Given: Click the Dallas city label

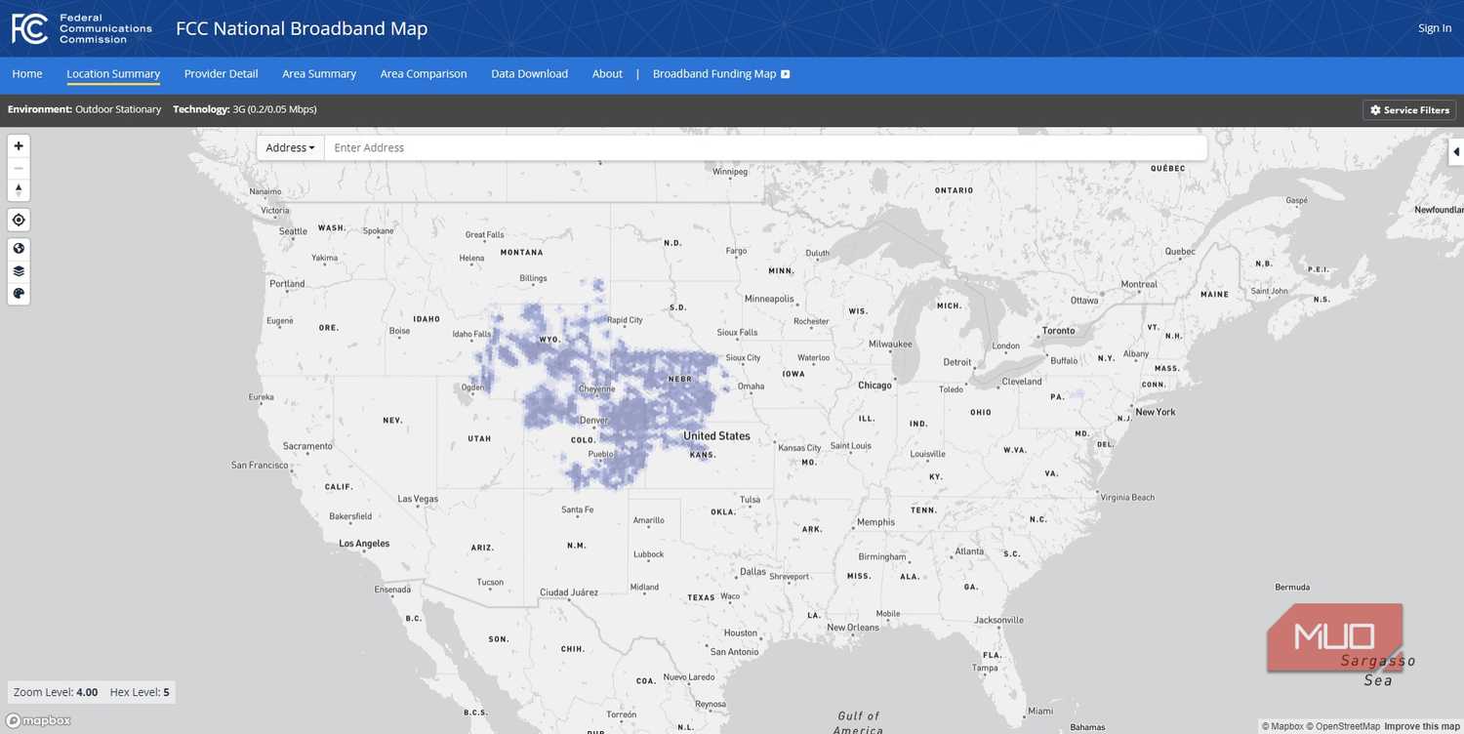Looking at the screenshot, I should pos(752,572).
